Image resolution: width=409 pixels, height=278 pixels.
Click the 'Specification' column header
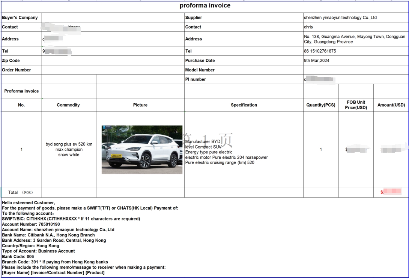(x=244, y=105)
